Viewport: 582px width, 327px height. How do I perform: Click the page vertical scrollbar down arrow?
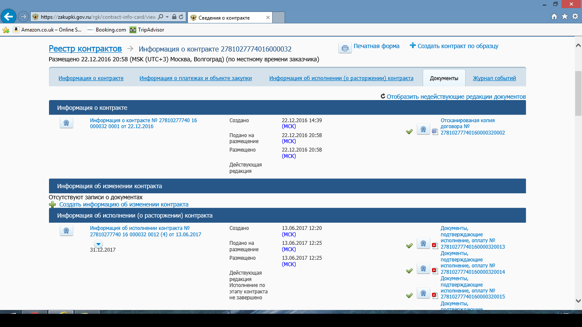(578, 300)
